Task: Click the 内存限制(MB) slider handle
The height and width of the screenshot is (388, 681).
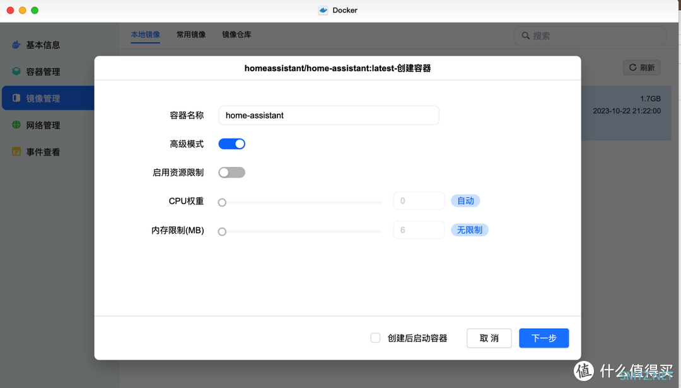Action: point(222,231)
